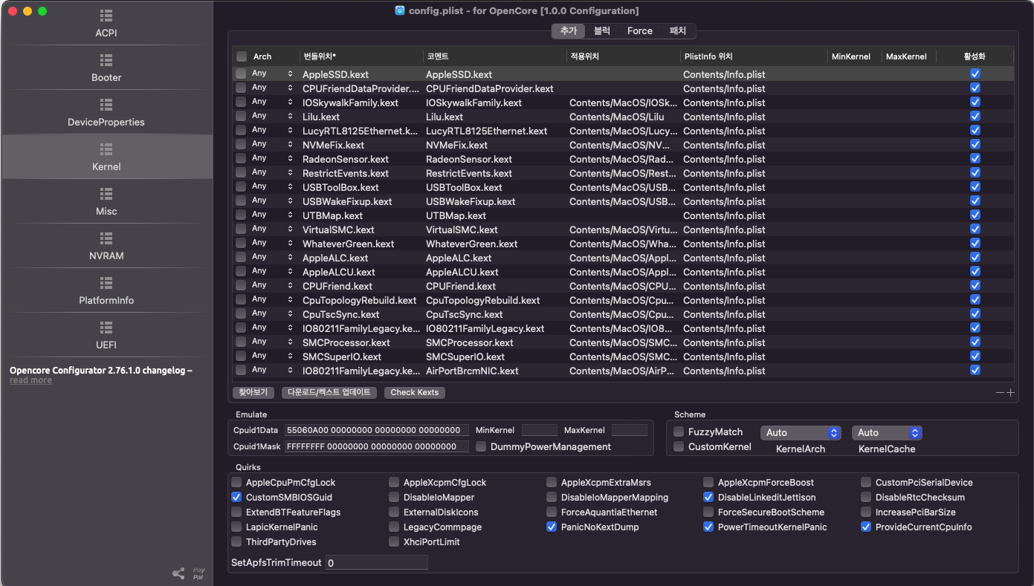Image resolution: width=1034 pixels, height=586 pixels.
Task: Open the PlatformInfo section icon
Action: coord(106,283)
